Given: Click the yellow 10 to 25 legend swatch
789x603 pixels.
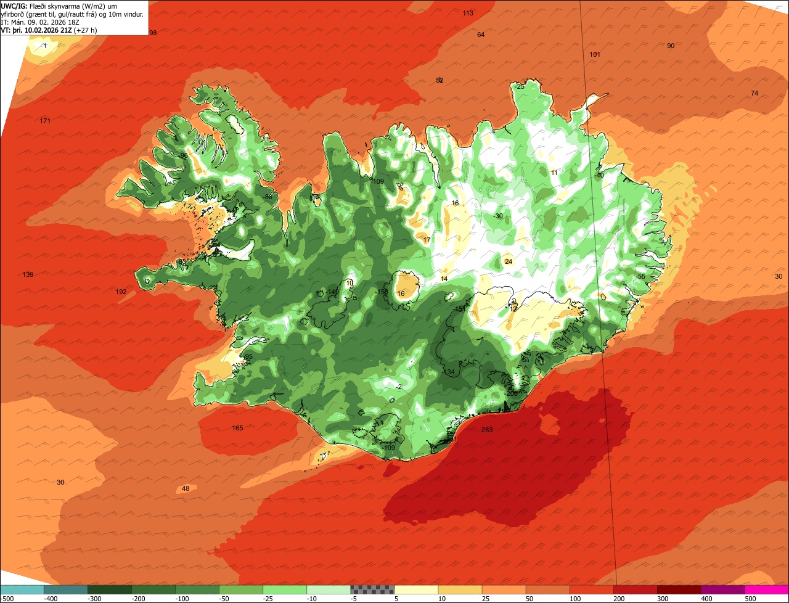Looking at the screenshot, I should pyautogui.click(x=460, y=589).
